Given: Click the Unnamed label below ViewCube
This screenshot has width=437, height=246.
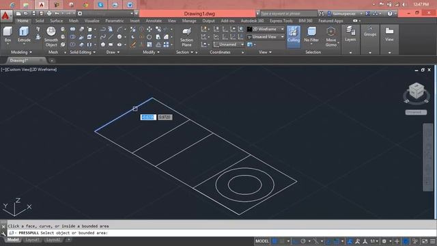Looking at the screenshot, I should click(x=416, y=112).
